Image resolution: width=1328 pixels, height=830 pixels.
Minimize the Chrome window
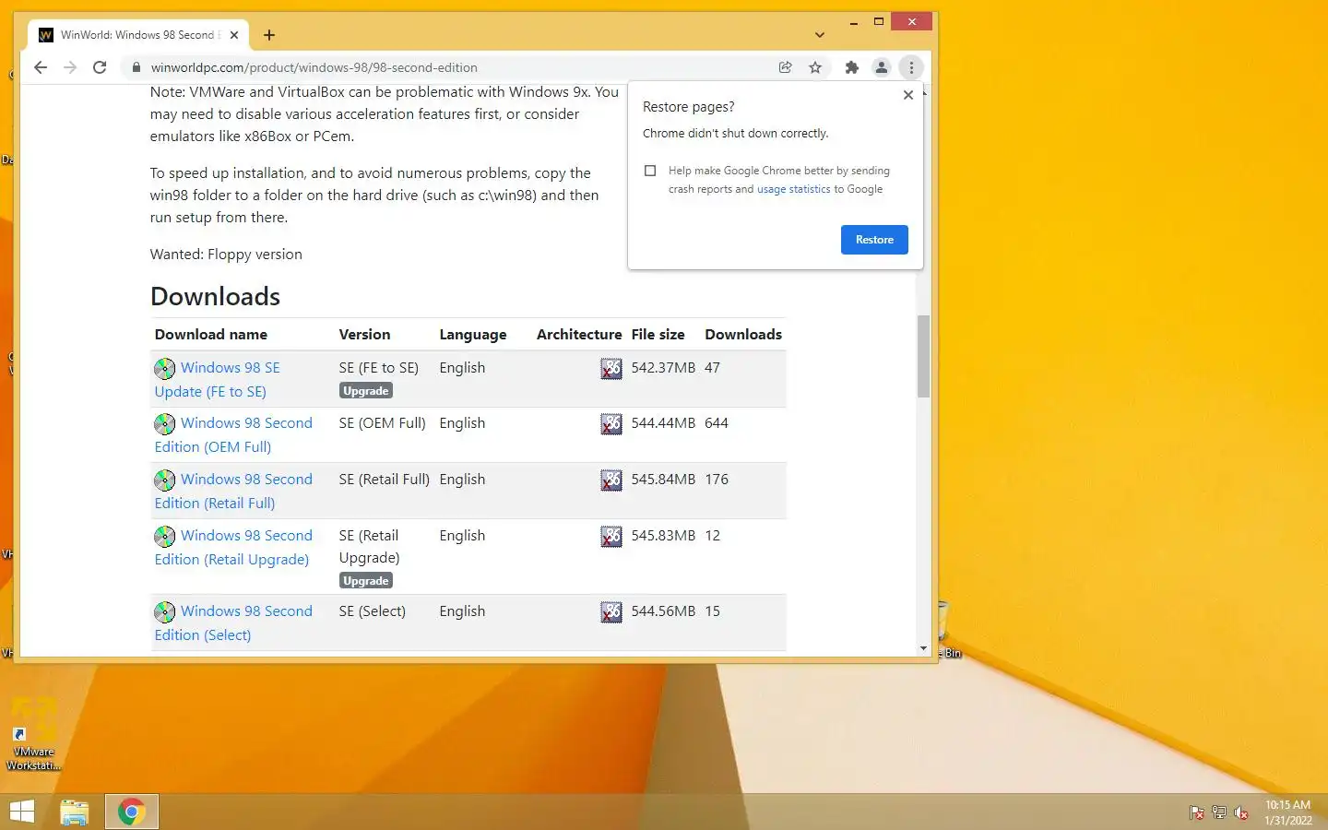tap(854, 21)
